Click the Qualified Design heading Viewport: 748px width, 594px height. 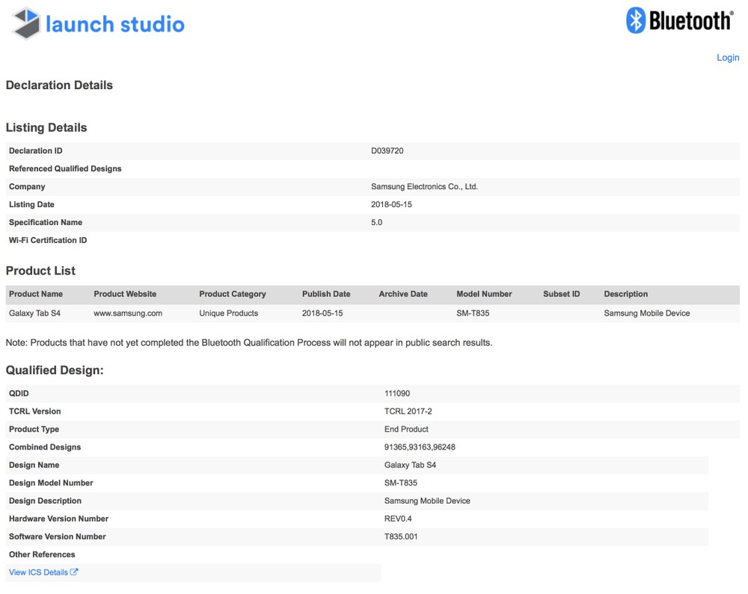tap(55, 370)
